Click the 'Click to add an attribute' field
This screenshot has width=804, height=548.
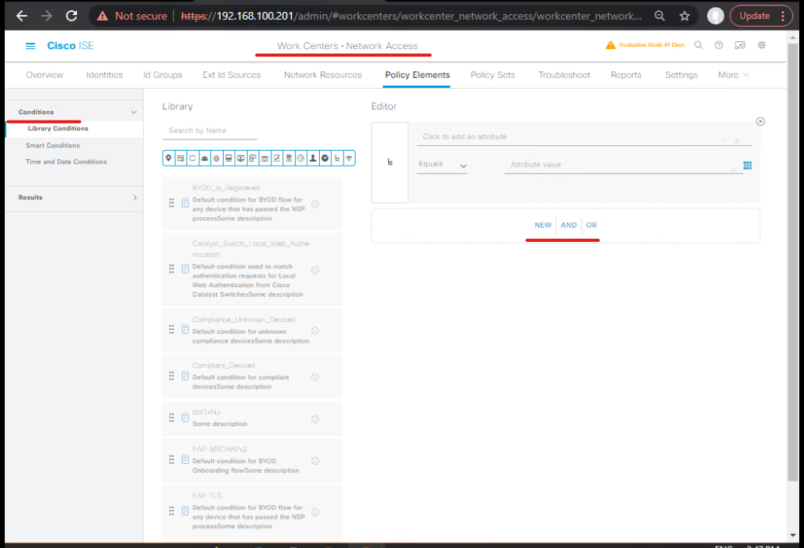point(584,136)
